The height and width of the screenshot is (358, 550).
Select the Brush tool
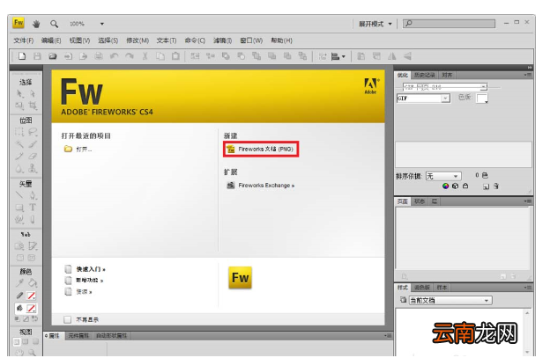pyautogui.click(x=33, y=144)
